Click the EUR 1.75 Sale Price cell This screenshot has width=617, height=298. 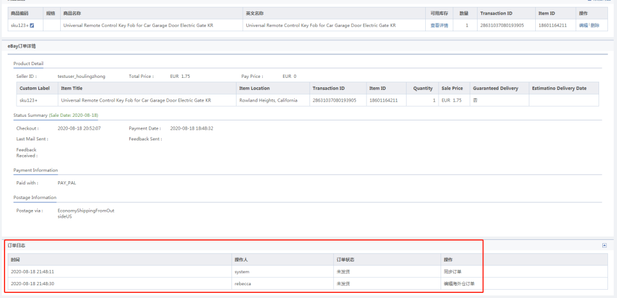click(451, 100)
